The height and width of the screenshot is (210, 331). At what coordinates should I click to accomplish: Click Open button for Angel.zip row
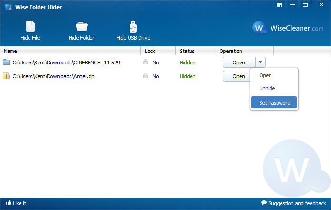point(236,76)
